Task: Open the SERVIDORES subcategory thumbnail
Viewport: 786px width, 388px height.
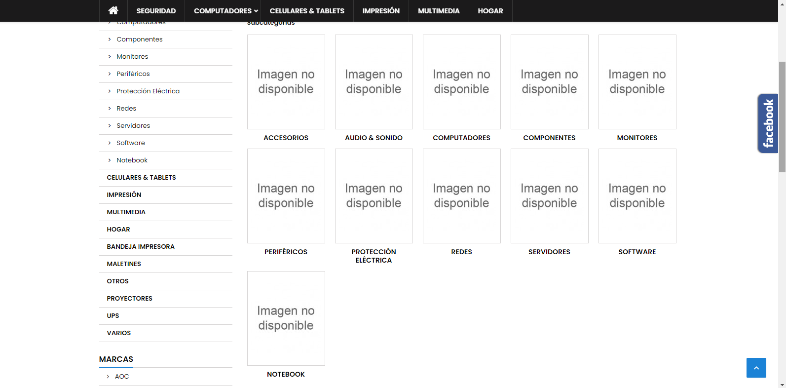Action: pyautogui.click(x=550, y=196)
